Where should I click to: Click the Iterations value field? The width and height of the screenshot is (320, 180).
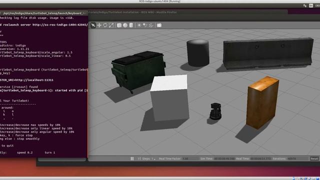pyautogui.click(x=297, y=158)
